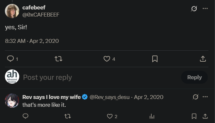Repost cafebeef's 'yes, Sir!' post
Viewport: 215px width, 123px height.
tap(58, 59)
